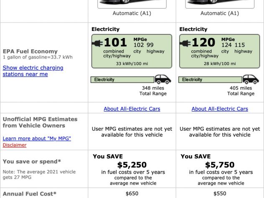Click the $5,750 savings amount
The height and width of the screenshot is (198, 264).
pyautogui.click(x=220, y=165)
